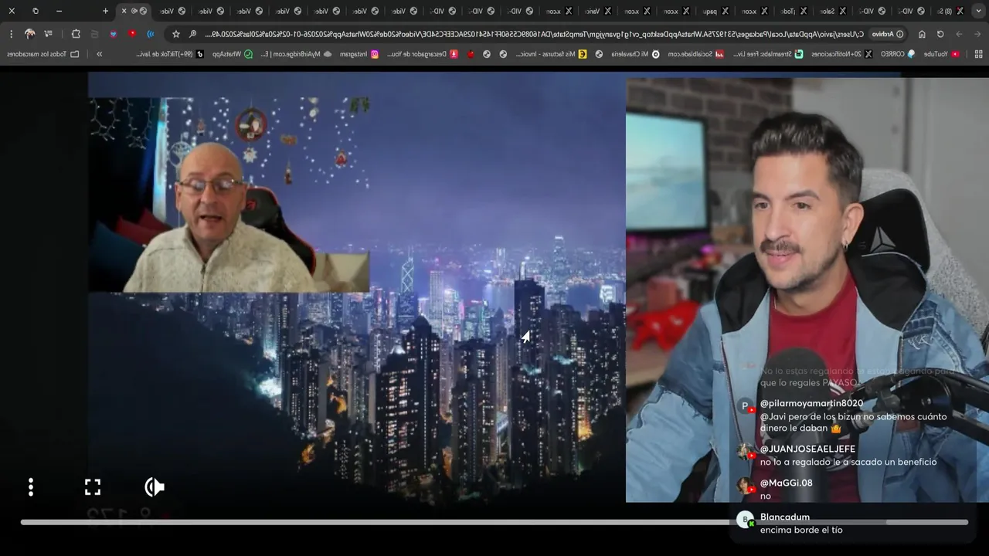Mute the video with the speaker icon

click(x=155, y=486)
